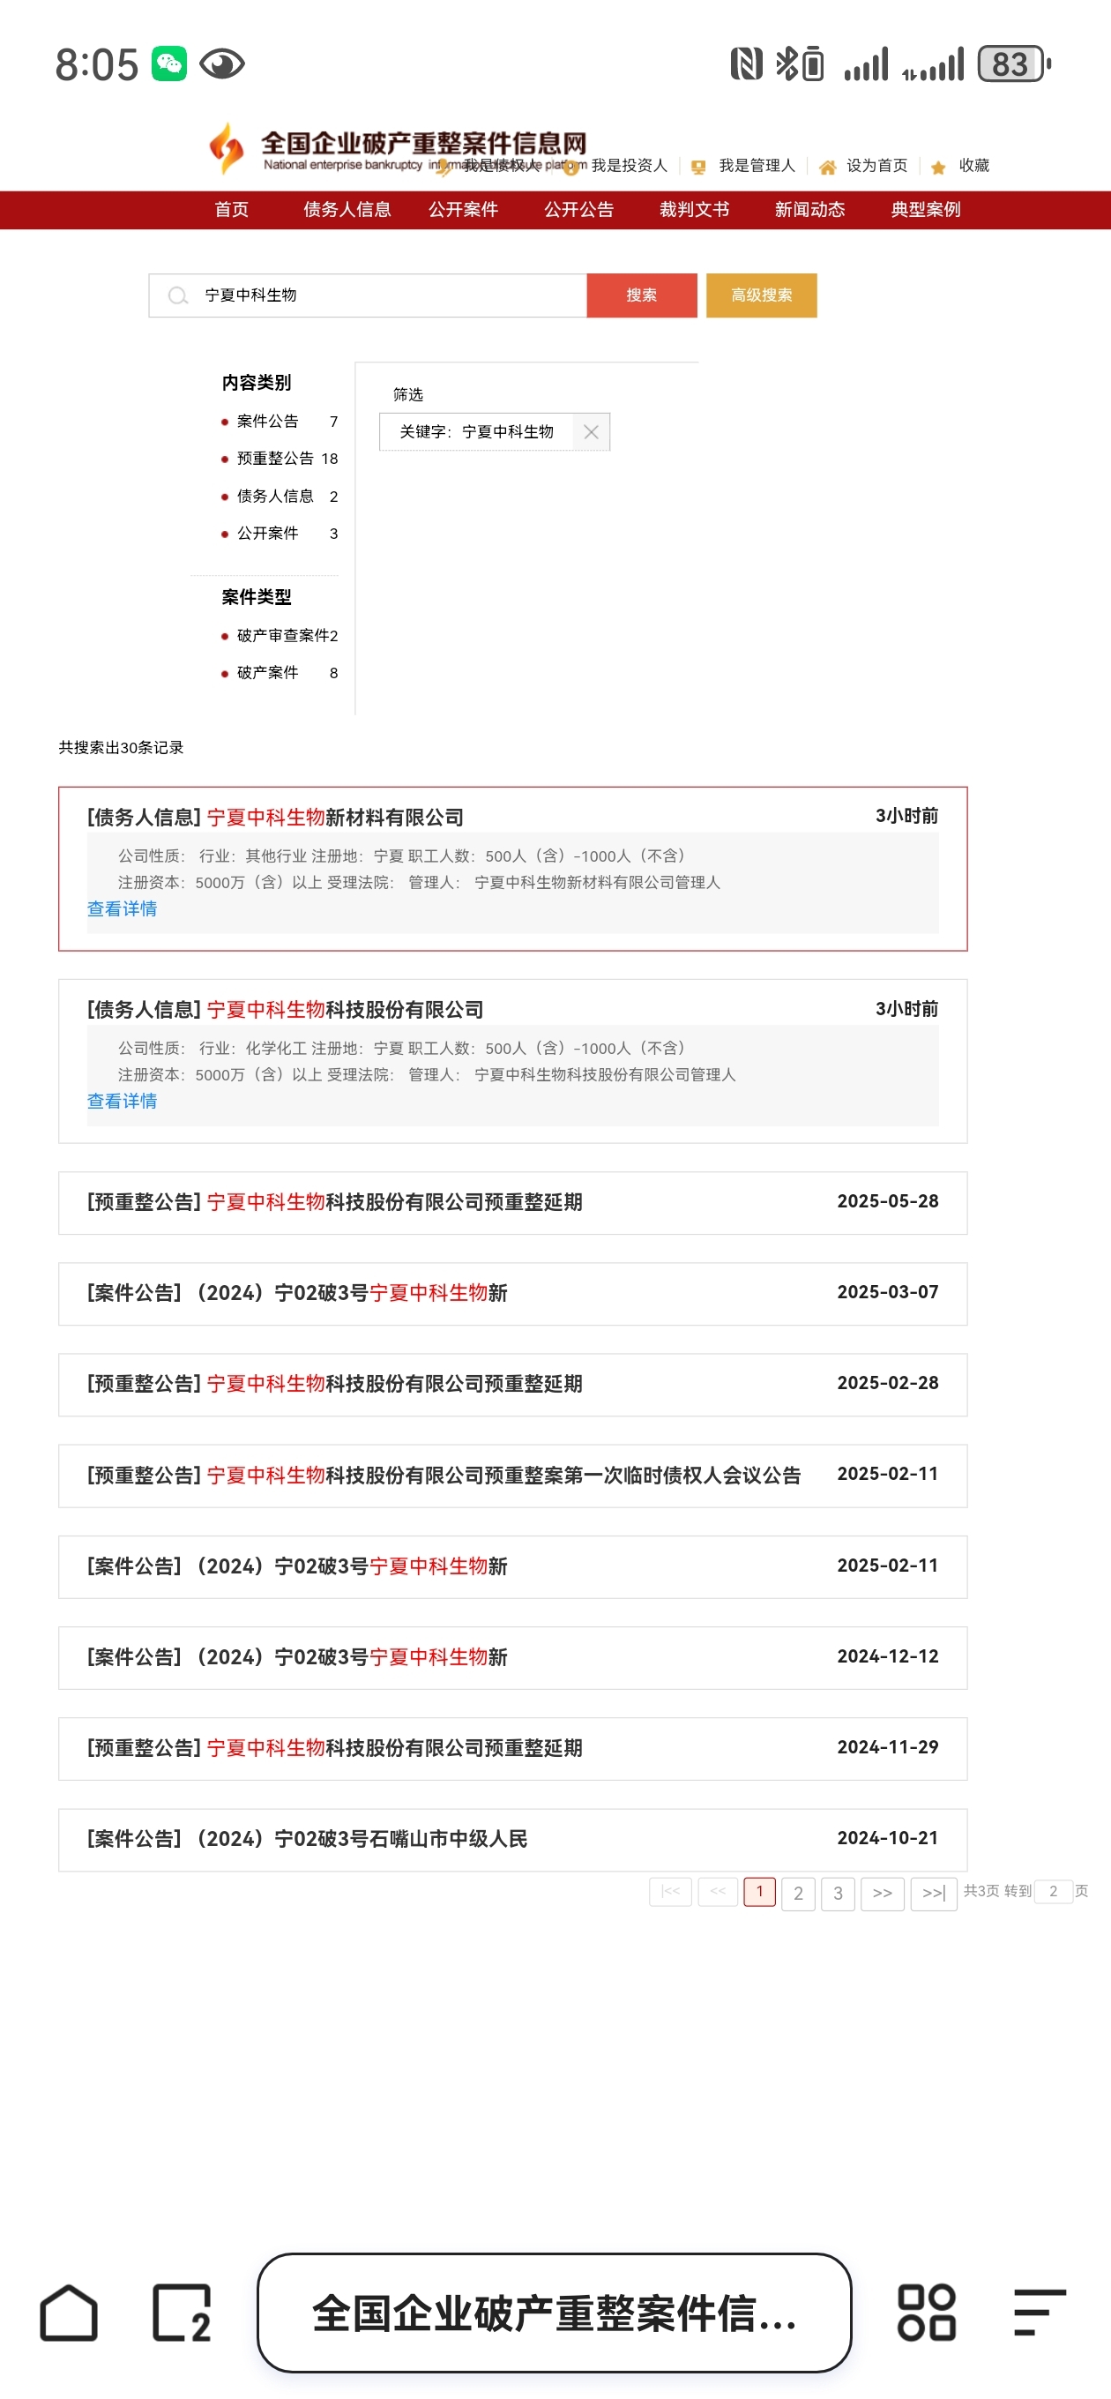Click 查看详情 under 新材料有限公司 result
1111x2399 pixels.
coord(122,909)
